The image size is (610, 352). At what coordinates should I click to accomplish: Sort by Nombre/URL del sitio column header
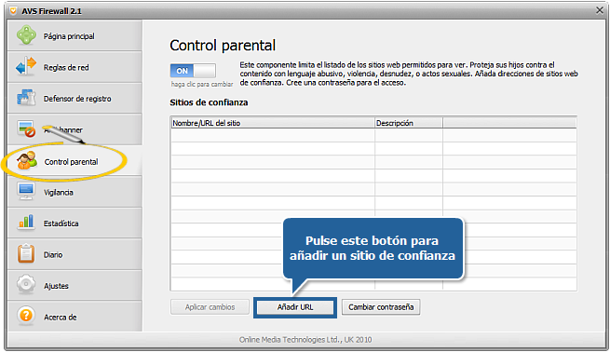pos(273,123)
